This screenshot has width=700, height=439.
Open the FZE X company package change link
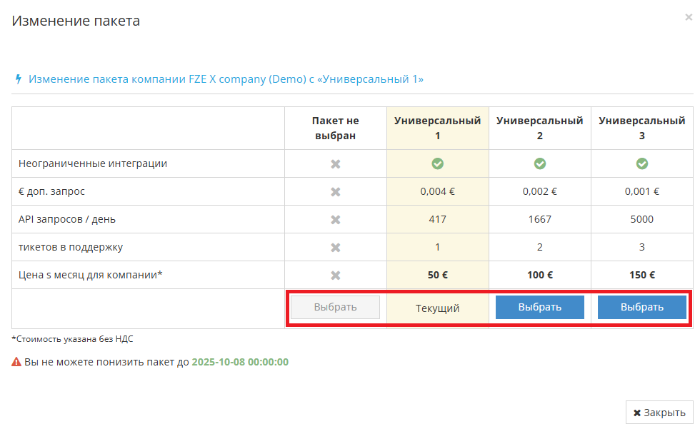pyautogui.click(x=226, y=79)
